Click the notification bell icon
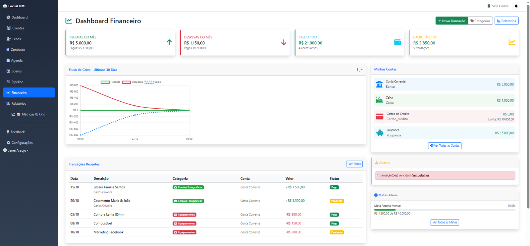Image resolution: width=530 pixels, height=246 pixels. [516, 6]
